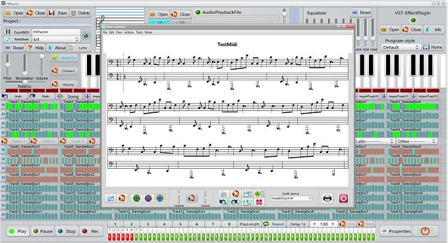Image resolution: width=448 pixels, height=243 pixels.
Task: Click the green play button in notation window
Action: [x=136, y=198]
